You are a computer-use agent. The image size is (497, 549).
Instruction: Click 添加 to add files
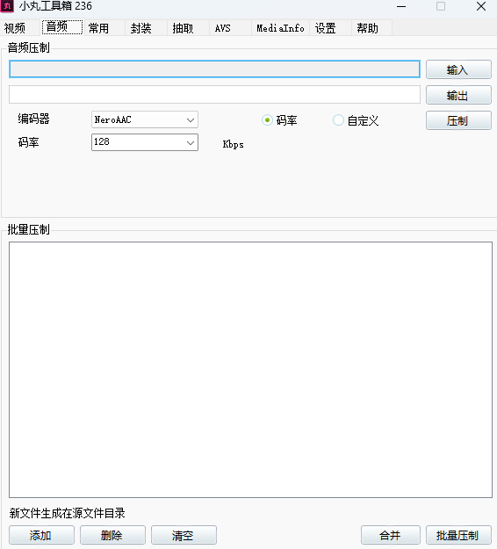41,535
